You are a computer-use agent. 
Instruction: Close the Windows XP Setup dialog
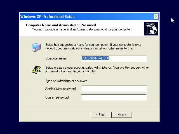click(156, 17)
